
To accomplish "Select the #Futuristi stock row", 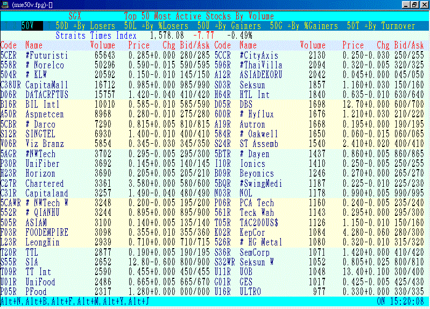I will click(105, 55).
